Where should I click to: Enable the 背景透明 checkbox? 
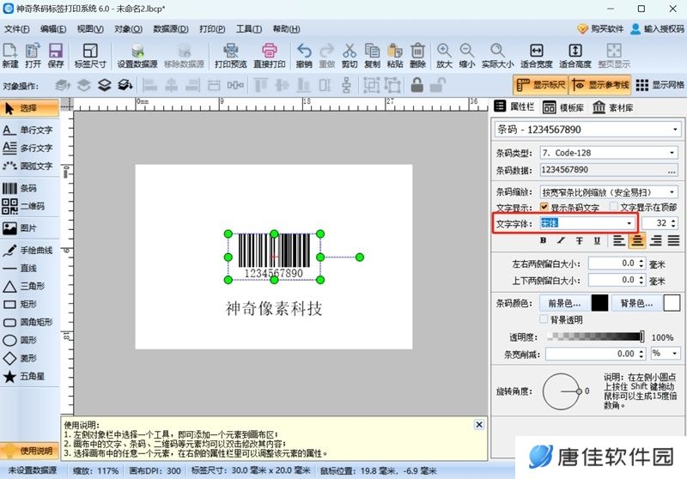(x=544, y=319)
